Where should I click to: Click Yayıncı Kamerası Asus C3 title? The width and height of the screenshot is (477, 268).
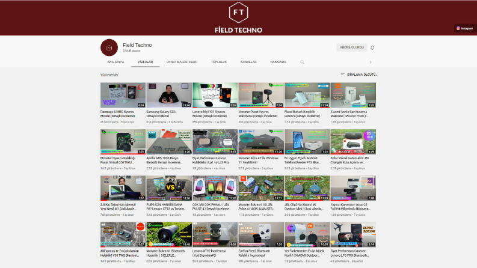(350, 207)
